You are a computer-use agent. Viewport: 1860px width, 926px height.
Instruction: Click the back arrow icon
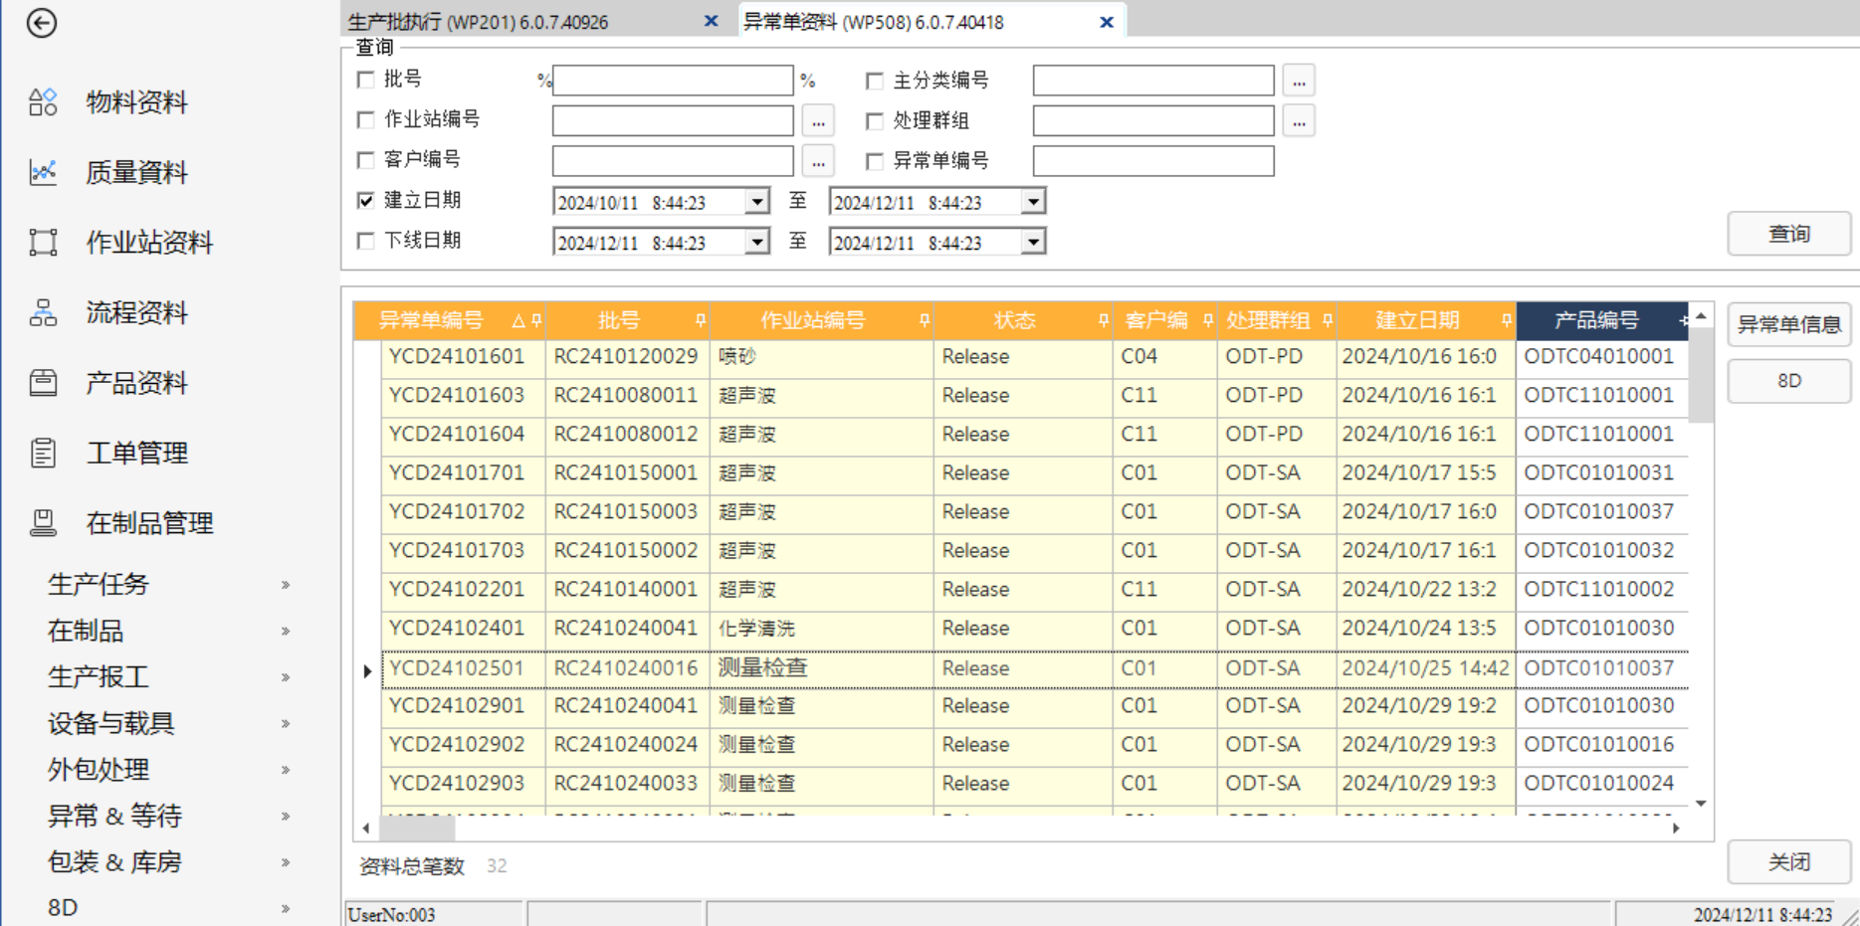42,23
